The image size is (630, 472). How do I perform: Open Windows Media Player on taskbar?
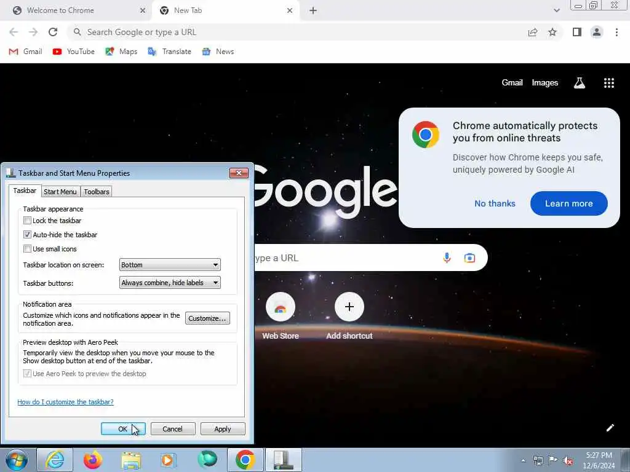click(x=168, y=460)
